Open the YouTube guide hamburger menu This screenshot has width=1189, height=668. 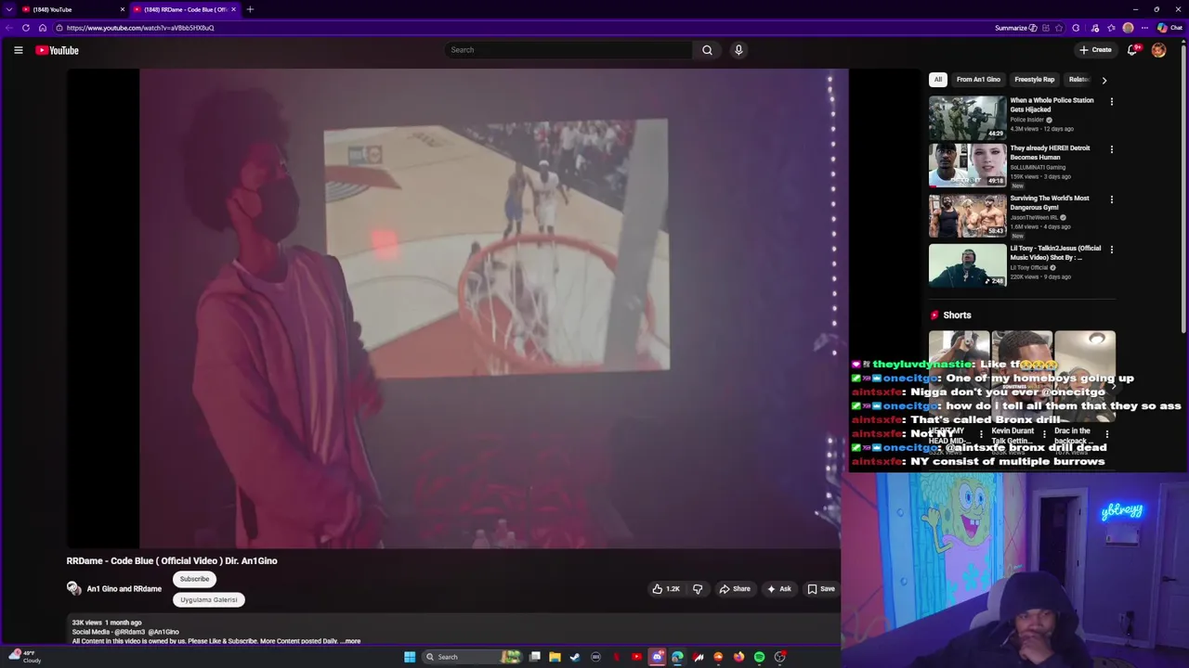[18, 50]
